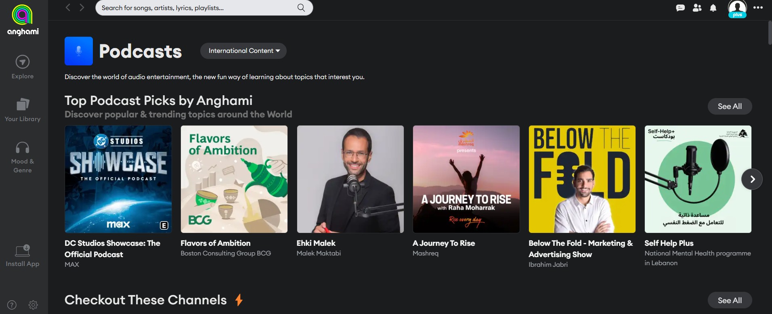772x314 pixels.
Task: Open the chat messages icon
Action: (680, 8)
